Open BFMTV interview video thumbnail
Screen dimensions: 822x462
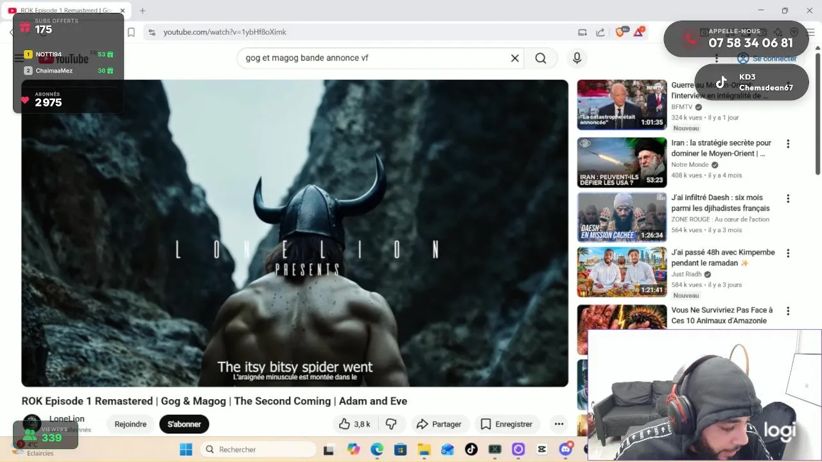point(622,105)
